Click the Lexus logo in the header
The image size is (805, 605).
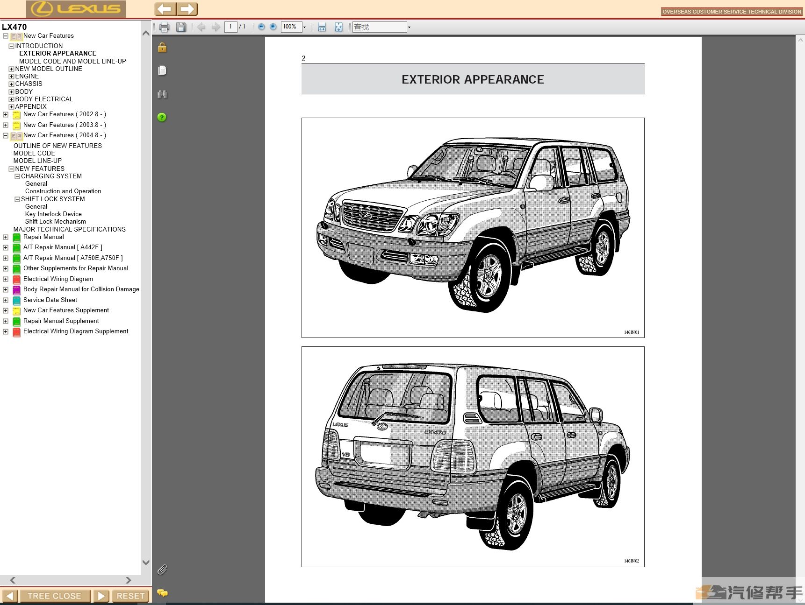click(76, 9)
